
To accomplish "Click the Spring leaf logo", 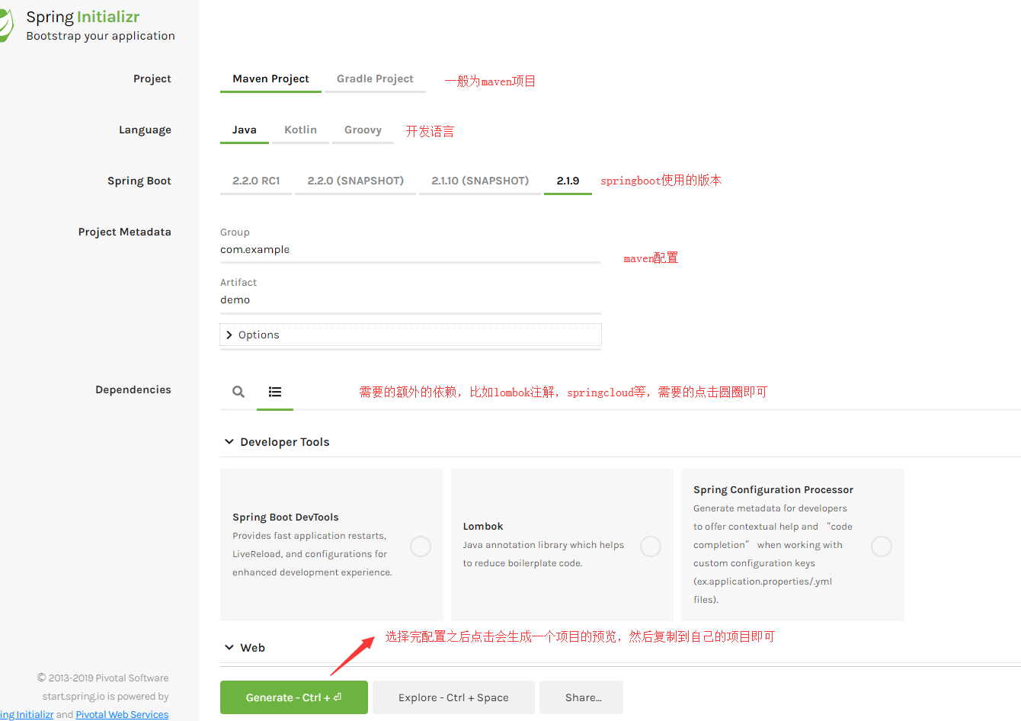I will coord(5,25).
